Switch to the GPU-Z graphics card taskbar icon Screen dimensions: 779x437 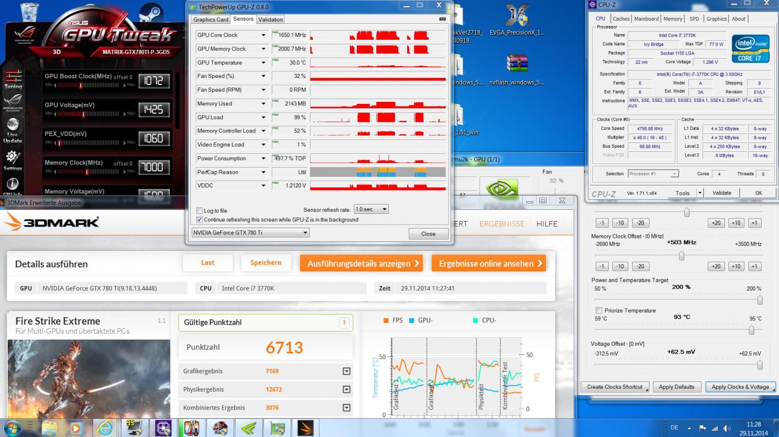click(277, 428)
